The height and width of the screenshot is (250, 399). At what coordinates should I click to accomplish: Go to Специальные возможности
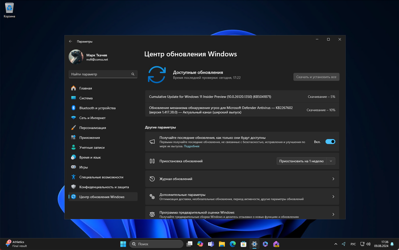click(x=103, y=177)
